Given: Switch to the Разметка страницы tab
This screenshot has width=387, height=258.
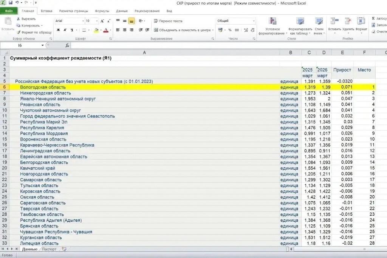Looking at the screenshot, I should pyautogui.click(x=74, y=11).
